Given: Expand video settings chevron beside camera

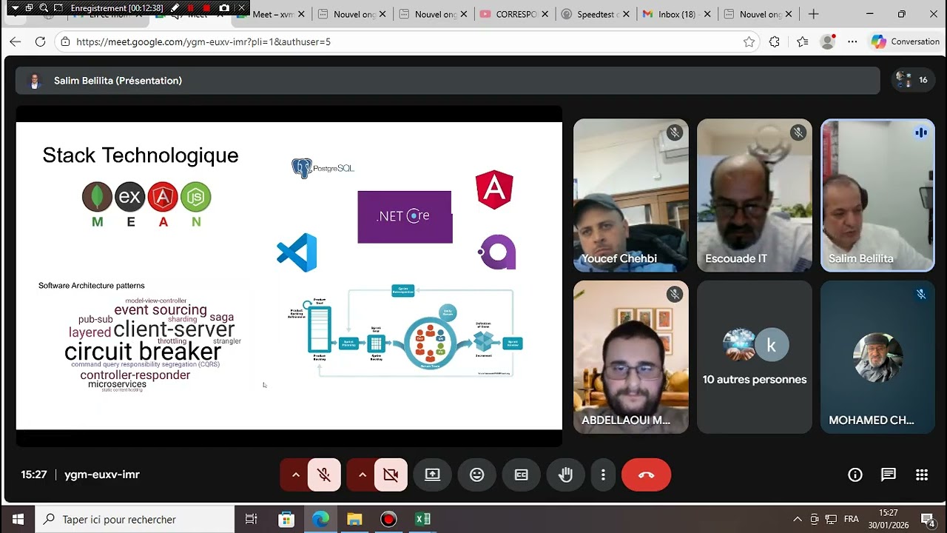Looking at the screenshot, I should click(362, 475).
